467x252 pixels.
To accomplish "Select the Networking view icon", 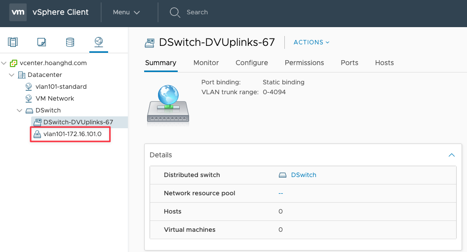I will [99, 41].
